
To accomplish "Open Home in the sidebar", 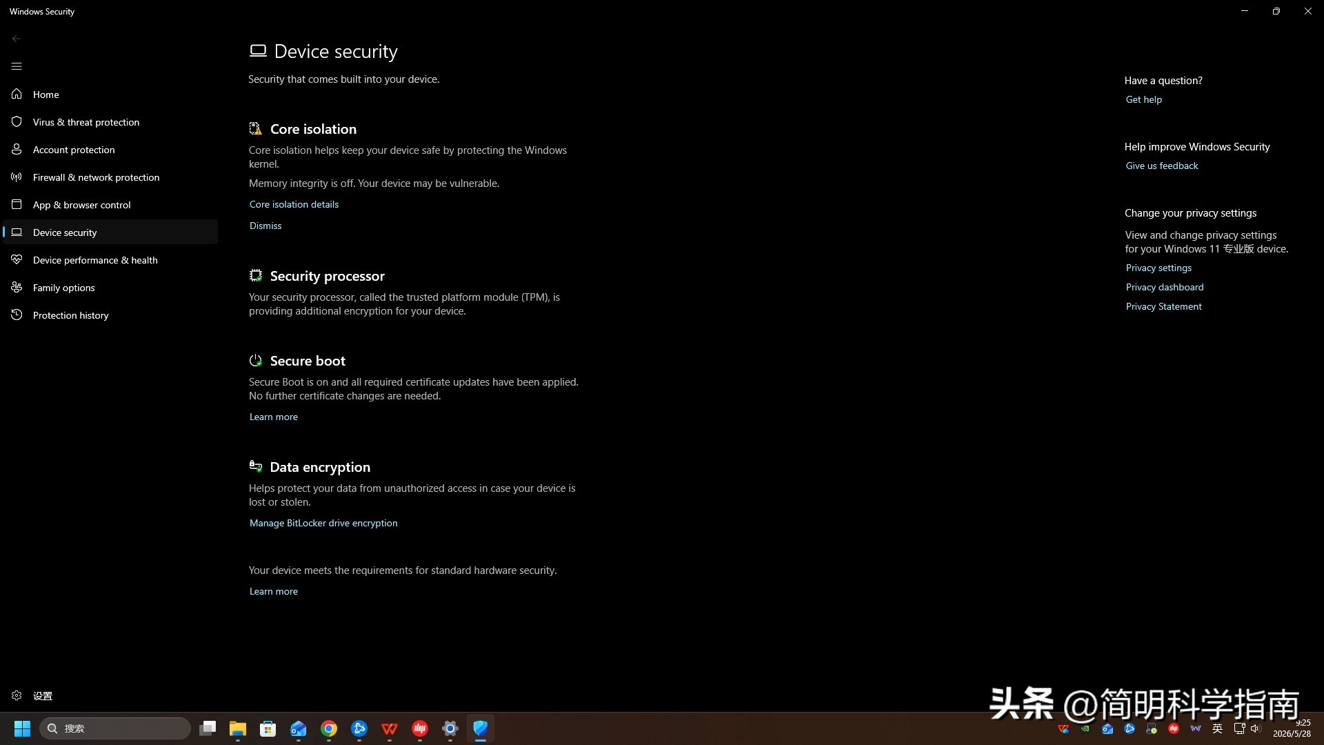I will click(110, 95).
